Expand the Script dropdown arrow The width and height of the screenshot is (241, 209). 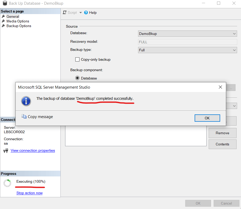coord(81,13)
